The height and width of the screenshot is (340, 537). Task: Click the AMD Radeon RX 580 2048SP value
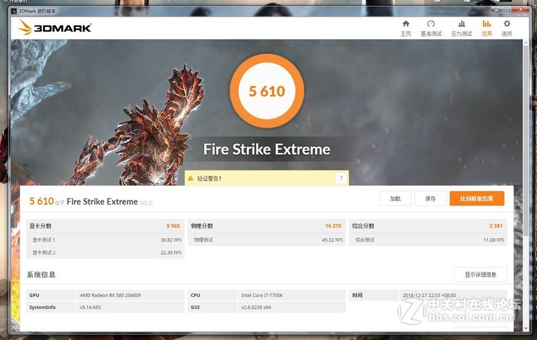point(110,295)
